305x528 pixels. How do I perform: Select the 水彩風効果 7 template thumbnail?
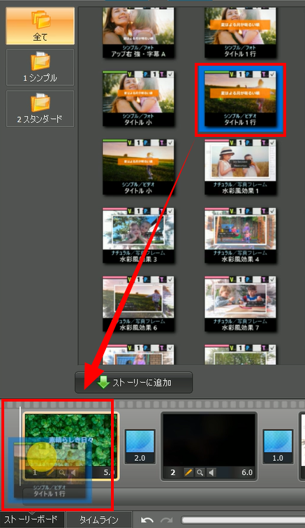[x=240, y=304]
